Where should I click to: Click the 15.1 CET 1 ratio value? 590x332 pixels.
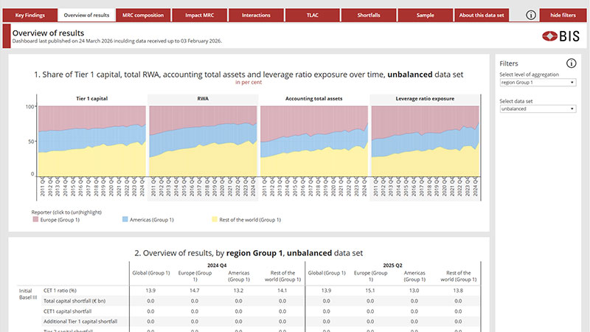(x=370, y=291)
